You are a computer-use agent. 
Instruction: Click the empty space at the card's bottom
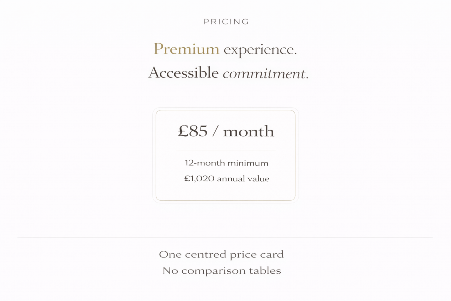[225, 192]
